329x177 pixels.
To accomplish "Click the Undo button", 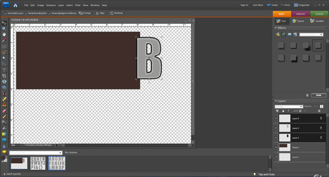I will point(272,5).
